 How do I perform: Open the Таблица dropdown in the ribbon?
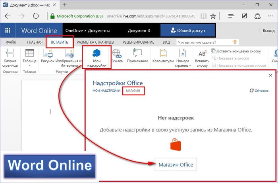tap(30, 58)
